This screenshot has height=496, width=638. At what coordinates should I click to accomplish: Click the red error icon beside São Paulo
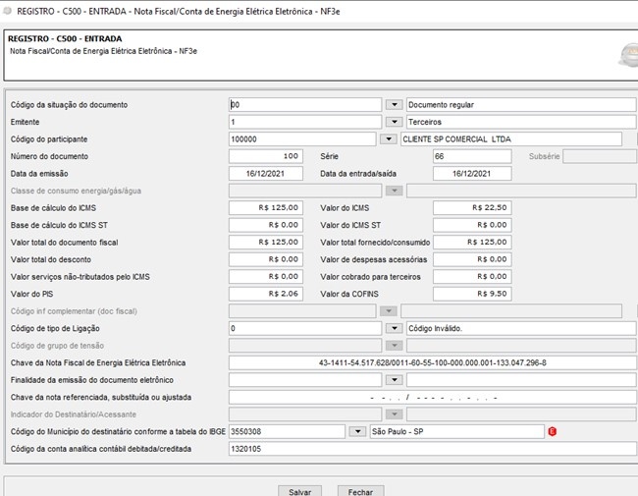(x=553, y=431)
